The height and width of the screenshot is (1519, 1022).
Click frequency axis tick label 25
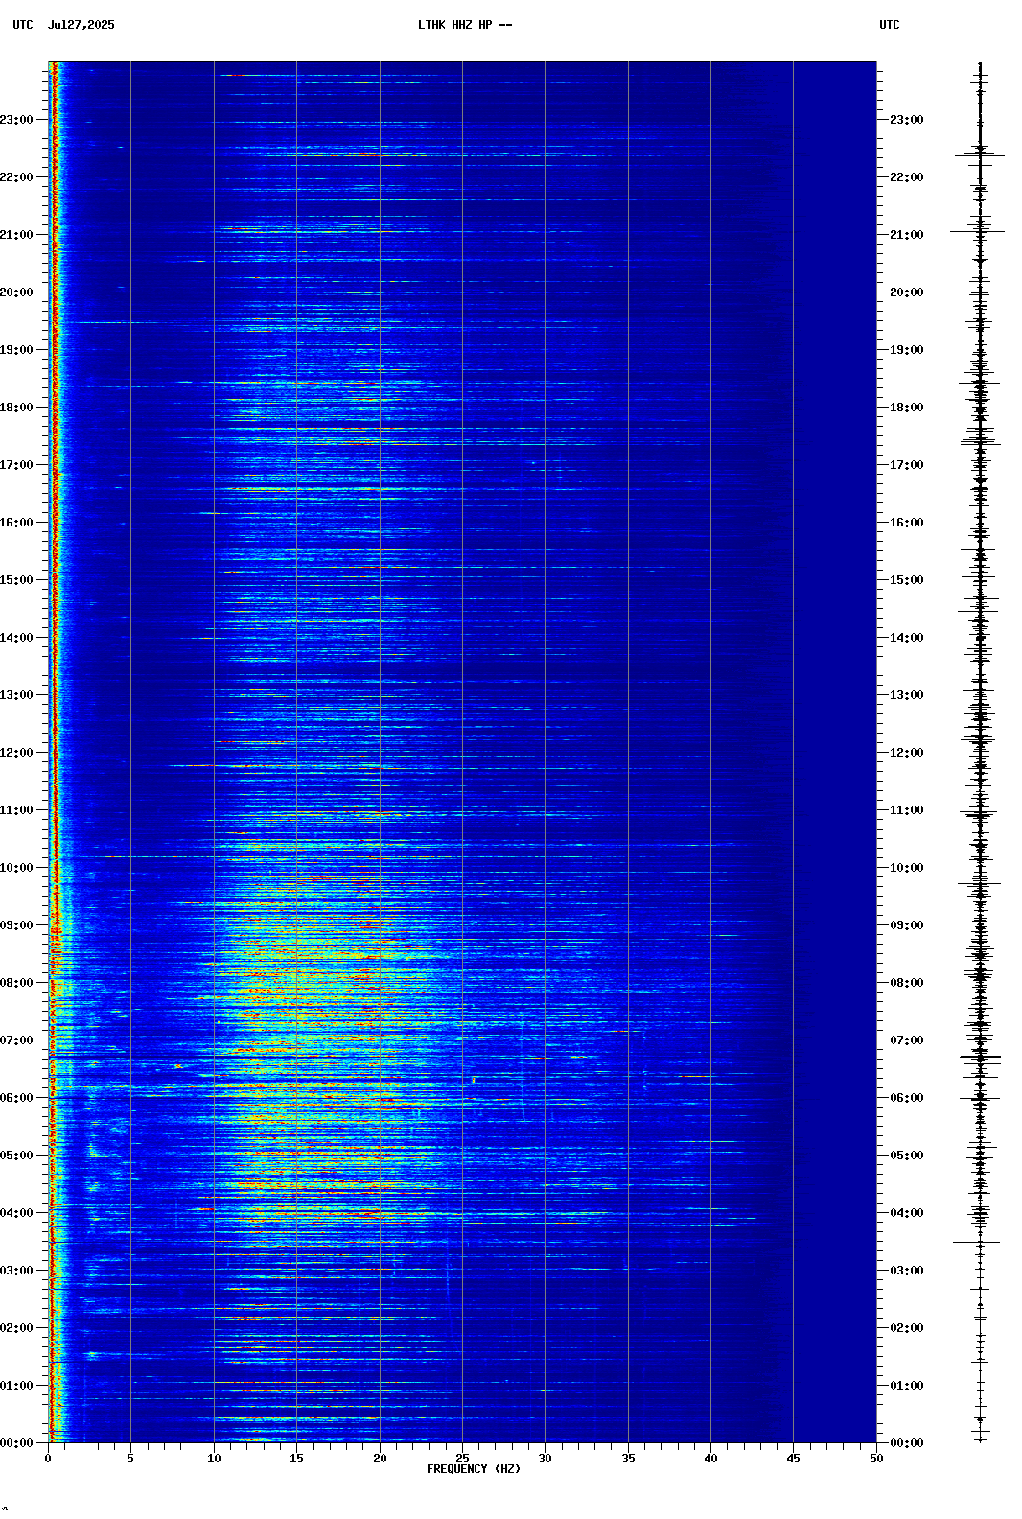pos(462,1459)
